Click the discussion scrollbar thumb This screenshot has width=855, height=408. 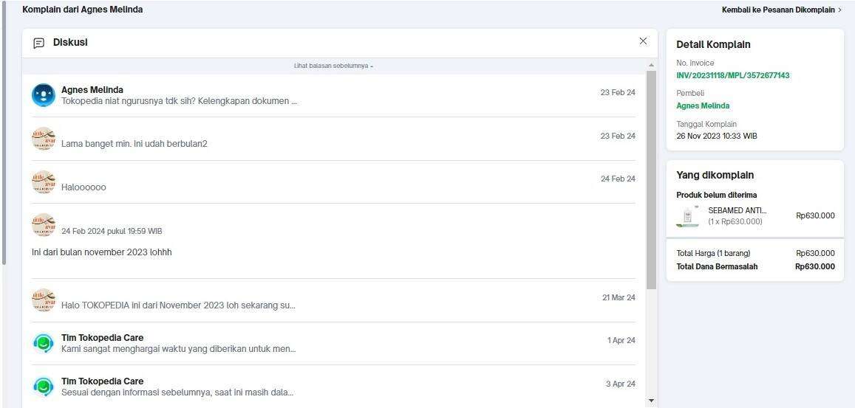click(651, 180)
